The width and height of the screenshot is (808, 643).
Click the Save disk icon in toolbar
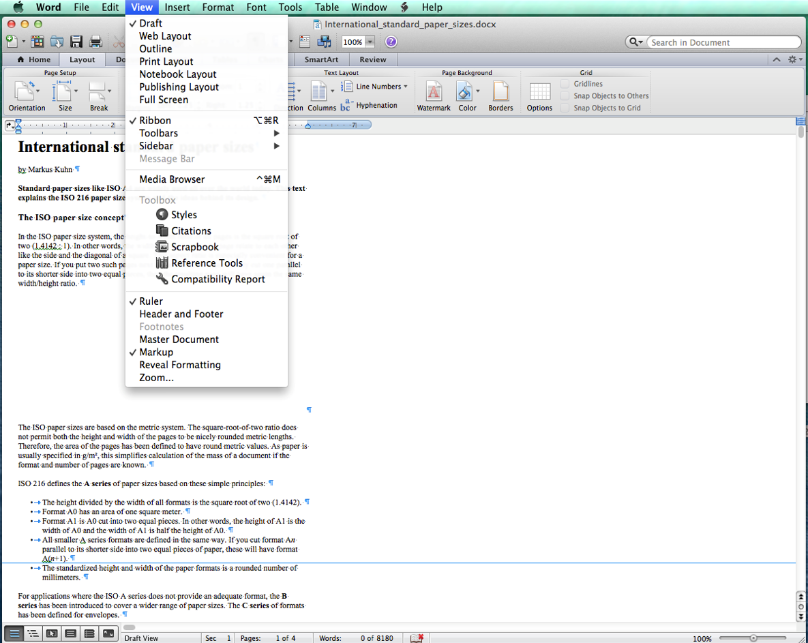[x=76, y=42]
